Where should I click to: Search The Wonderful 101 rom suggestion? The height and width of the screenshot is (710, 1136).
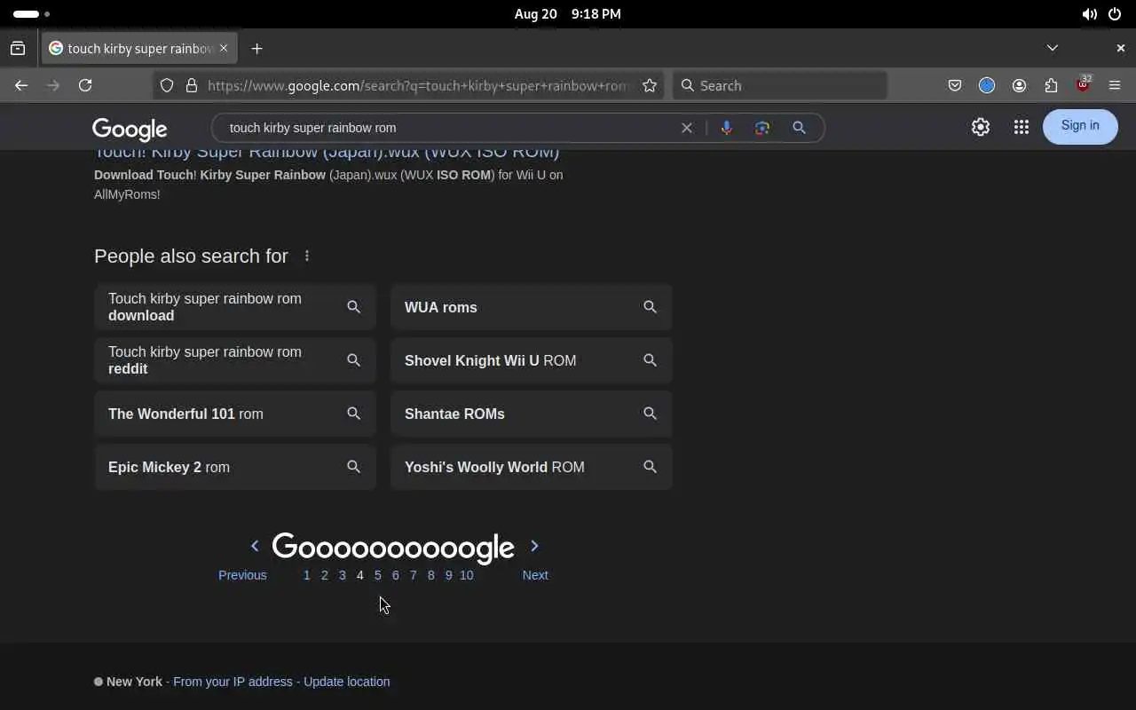pos(235,414)
